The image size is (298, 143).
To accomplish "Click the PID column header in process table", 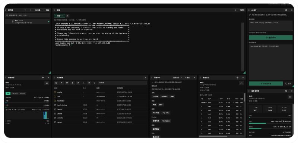I will coord(202,99).
